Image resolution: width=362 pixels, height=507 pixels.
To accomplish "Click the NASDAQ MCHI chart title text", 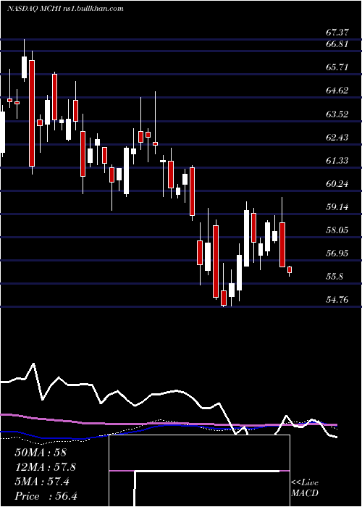I will click(65, 9).
